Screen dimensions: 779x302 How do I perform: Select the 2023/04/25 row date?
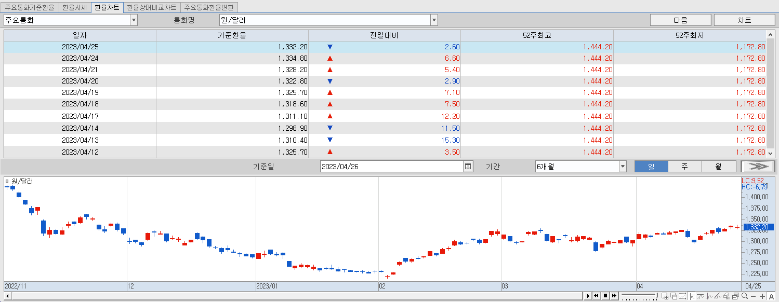[x=80, y=47]
